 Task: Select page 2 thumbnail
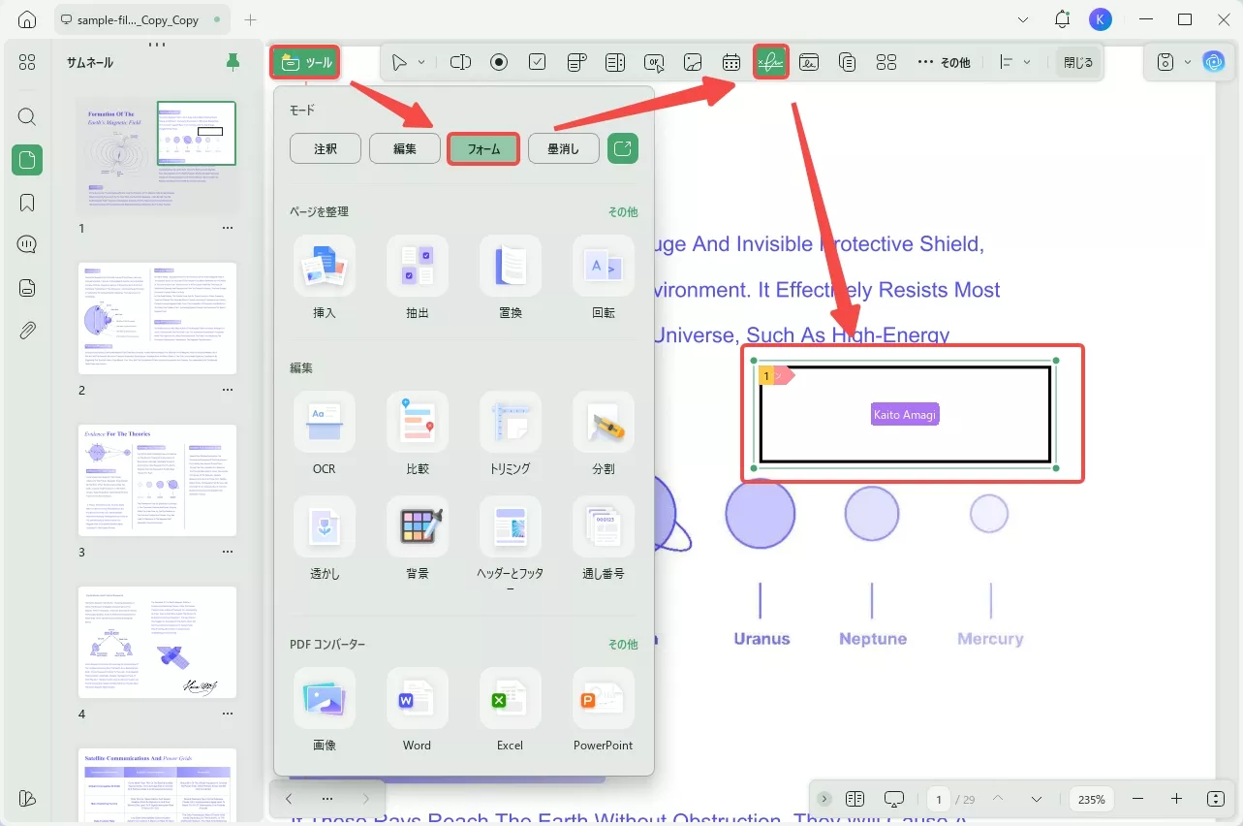point(158,318)
